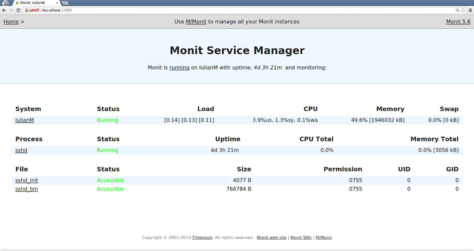Viewport: 474px width, 251px height.
Task: Click the Permission column header
Action: [x=343, y=169]
